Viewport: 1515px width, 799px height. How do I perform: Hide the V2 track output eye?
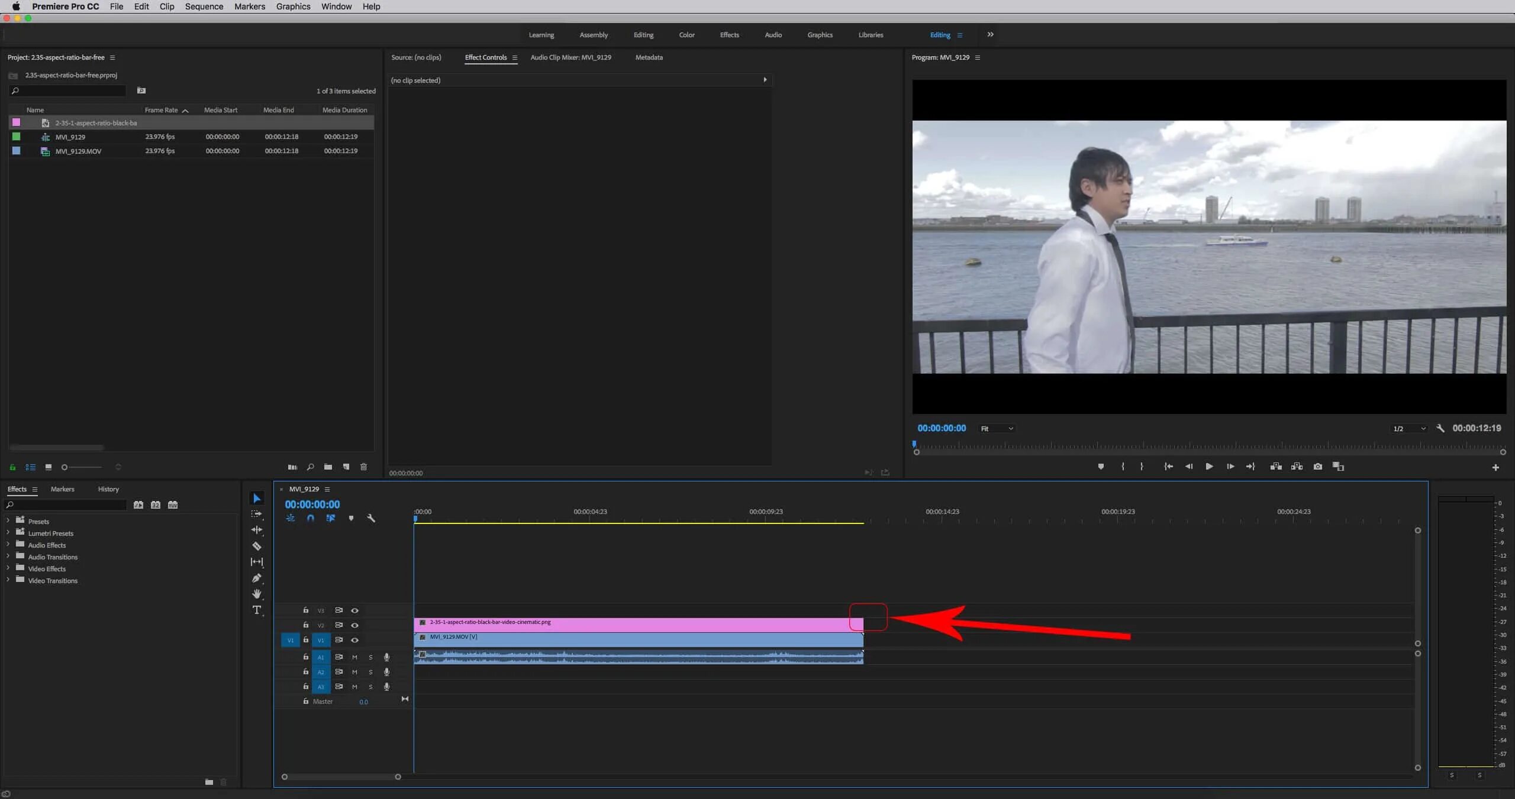(x=354, y=626)
